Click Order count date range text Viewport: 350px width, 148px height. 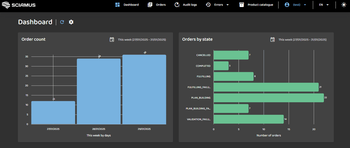click(142, 40)
